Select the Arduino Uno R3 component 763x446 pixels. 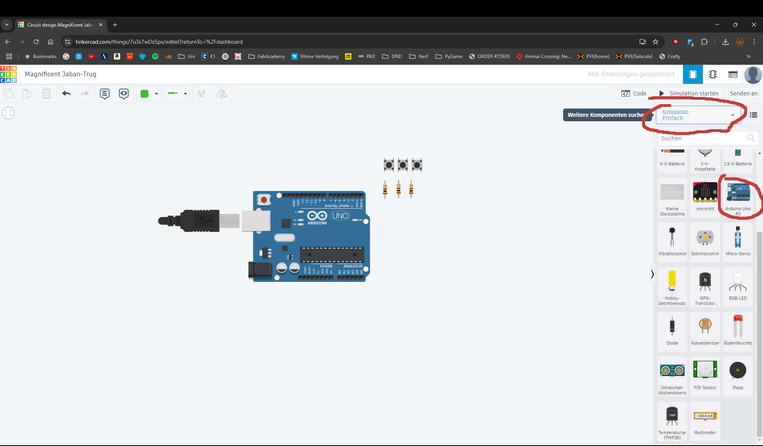click(x=738, y=198)
